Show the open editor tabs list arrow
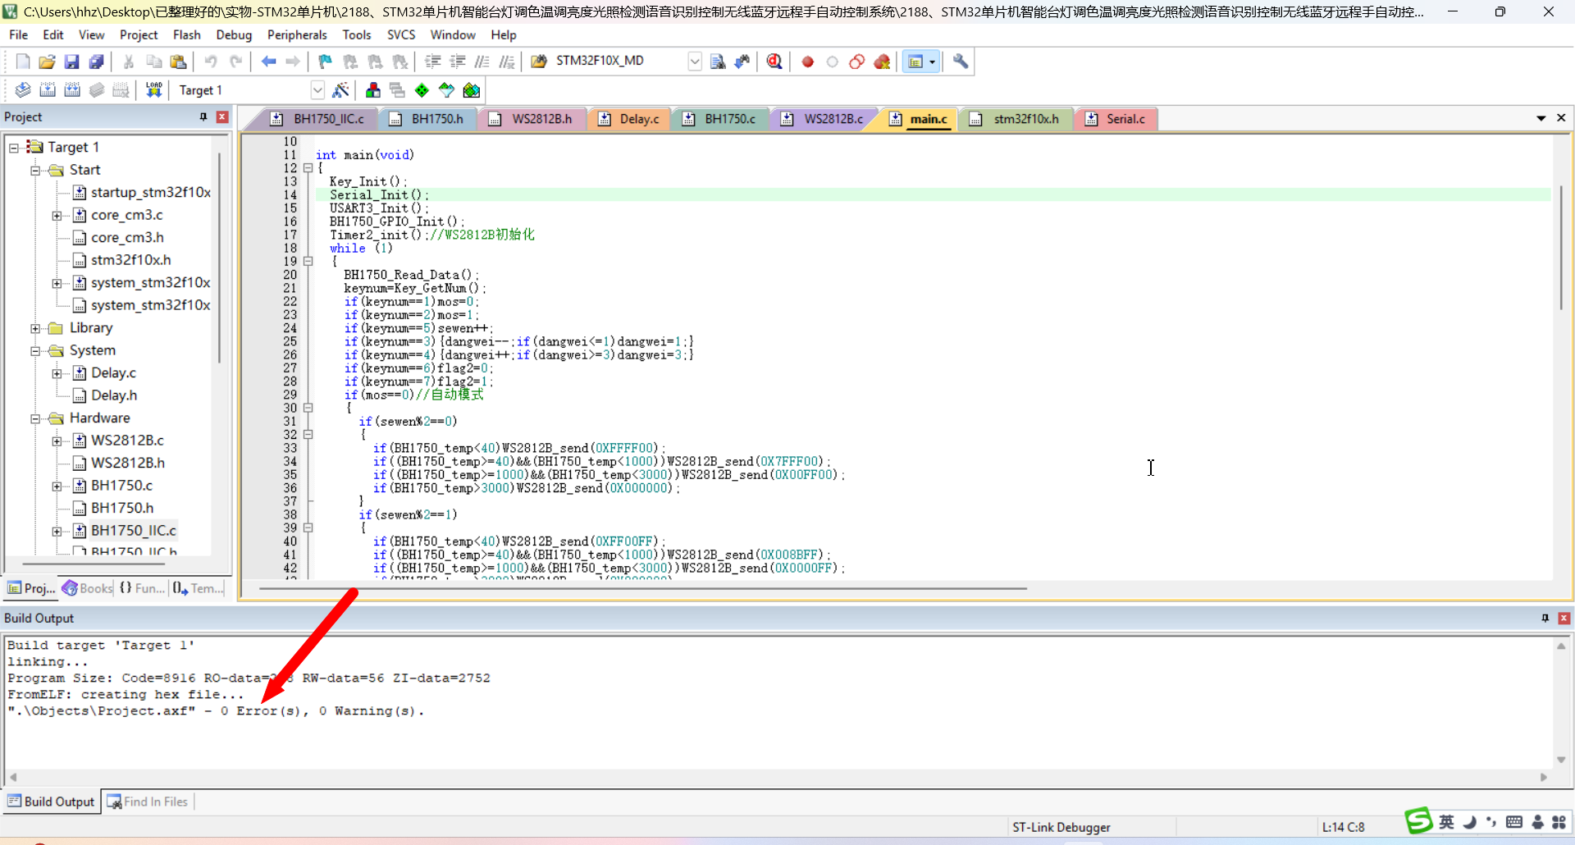 click(x=1541, y=118)
